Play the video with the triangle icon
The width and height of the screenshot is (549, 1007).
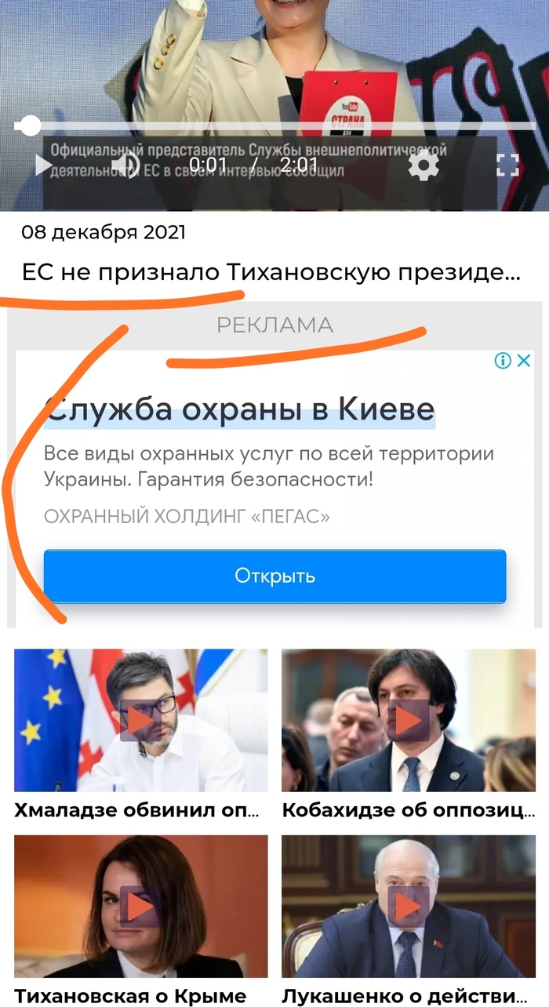coord(43,165)
